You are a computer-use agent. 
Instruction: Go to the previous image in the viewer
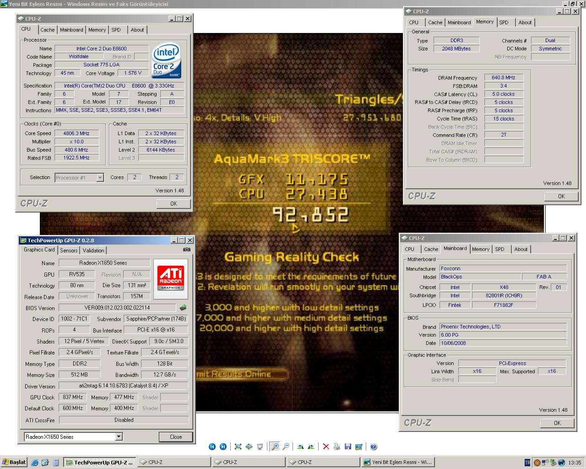(212, 447)
